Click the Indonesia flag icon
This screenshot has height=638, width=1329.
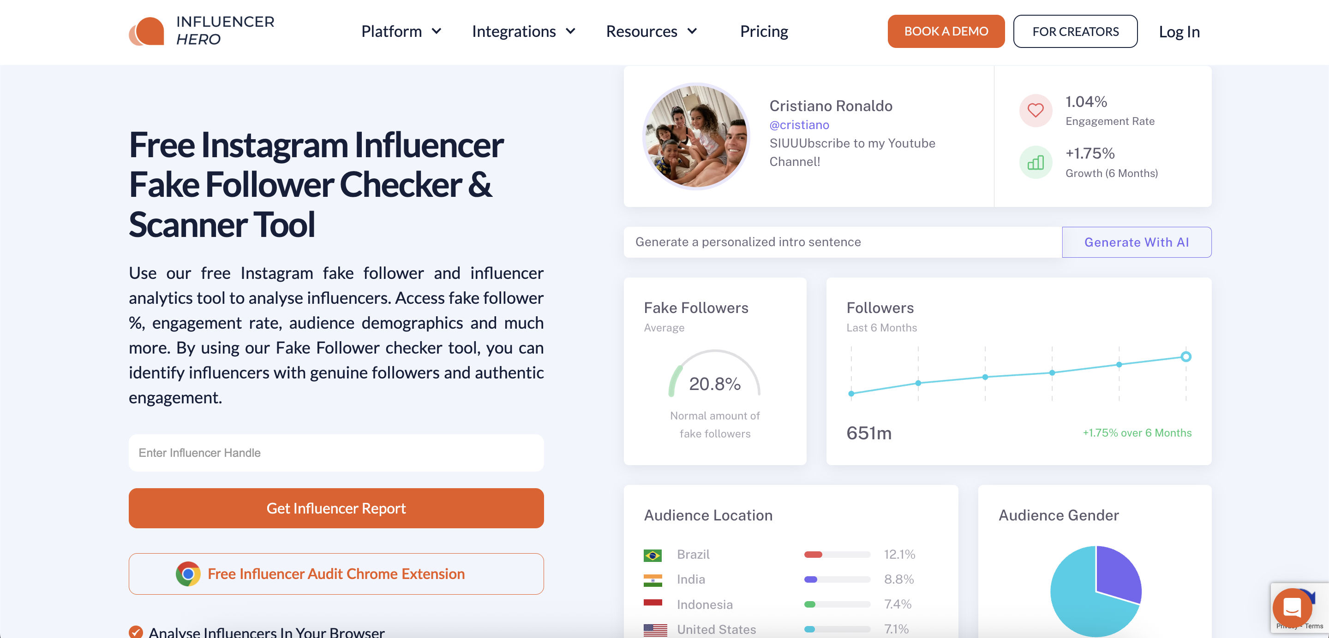click(653, 603)
